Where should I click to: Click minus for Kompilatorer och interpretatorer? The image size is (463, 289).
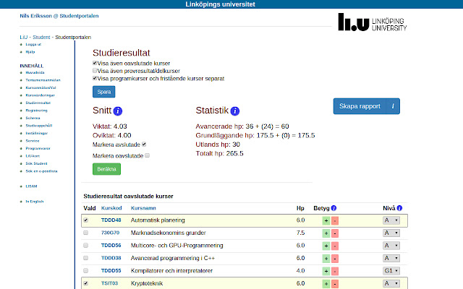tap(335, 272)
